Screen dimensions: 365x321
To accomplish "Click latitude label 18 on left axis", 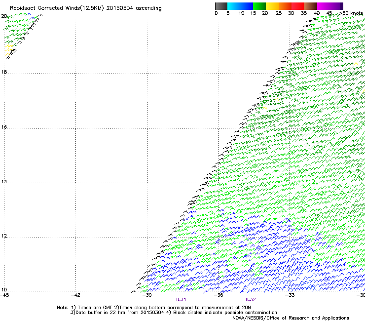I will click(x=4, y=72).
